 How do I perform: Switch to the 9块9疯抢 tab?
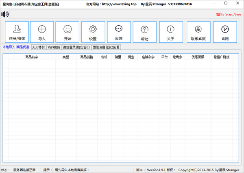point(54,47)
